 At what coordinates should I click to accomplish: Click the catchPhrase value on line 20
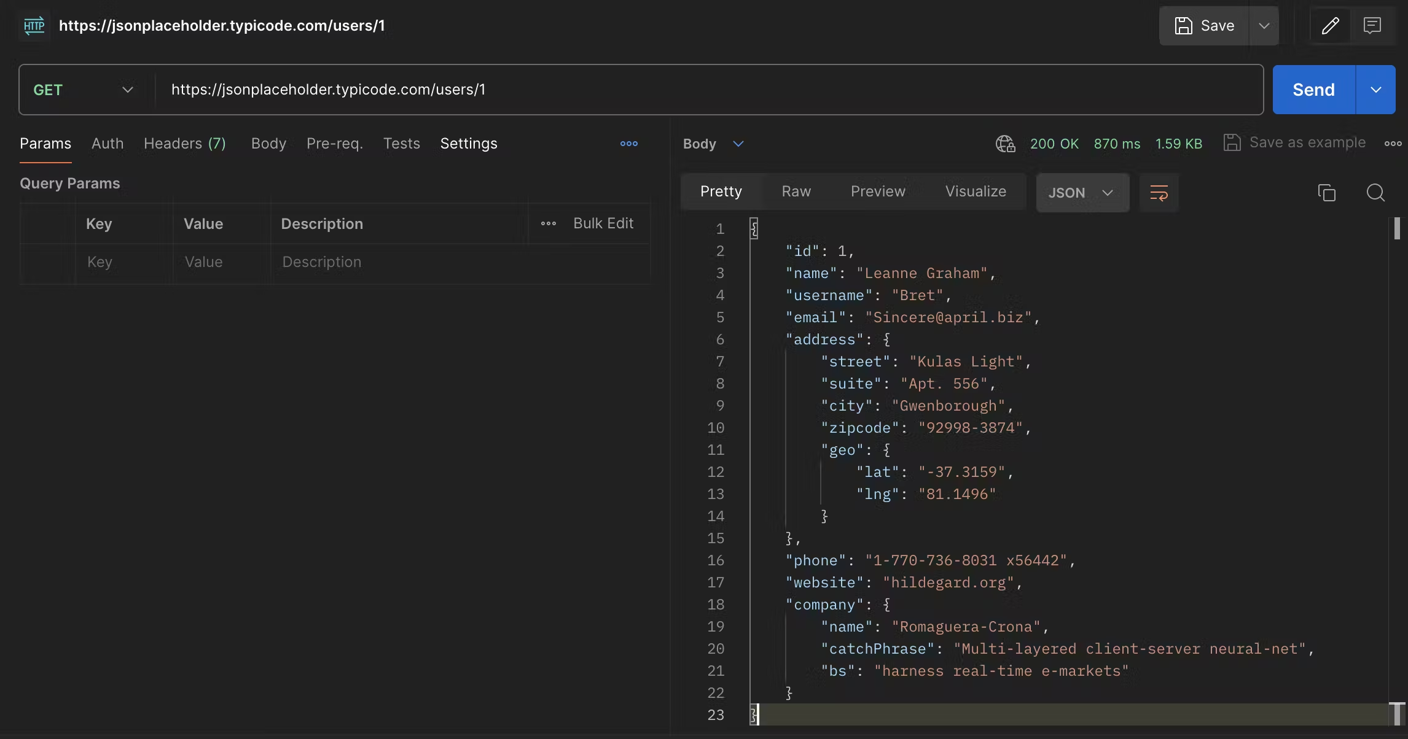click(x=1129, y=649)
